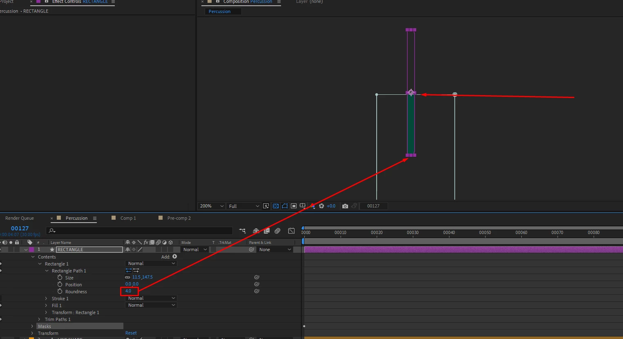This screenshot has height=339, width=623.
Task: Toggle the shy switch on RECTANGLE layer
Action: click(127, 250)
